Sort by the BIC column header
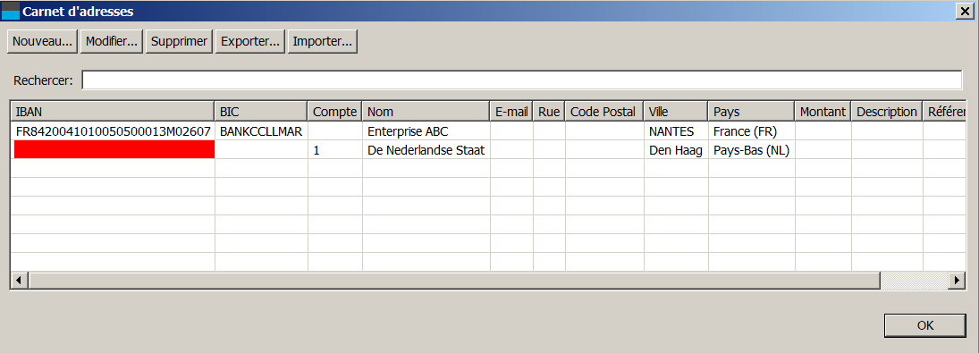Screen dimensions: 979x353 tap(261, 112)
